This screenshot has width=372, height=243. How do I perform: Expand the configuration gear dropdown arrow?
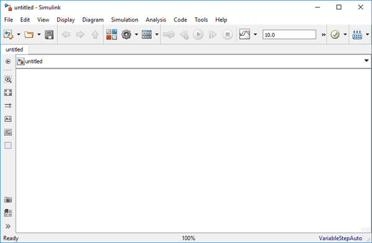136,35
